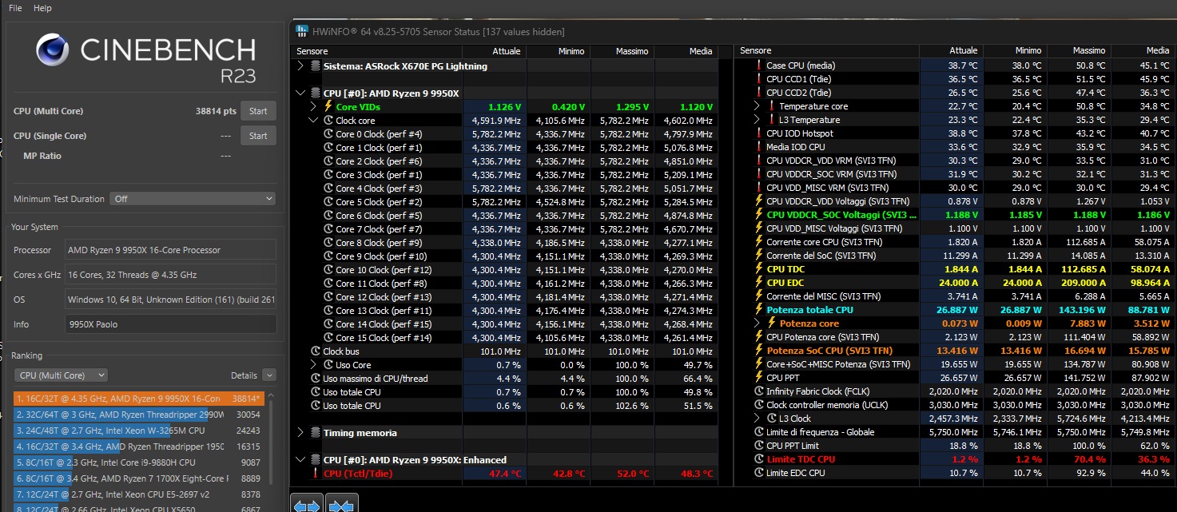This screenshot has width=1177, height=512.
Task: Click the HWiNFO title bar app icon
Action: tap(301, 31)
